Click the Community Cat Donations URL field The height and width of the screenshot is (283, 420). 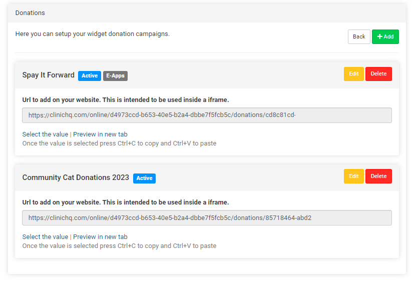click(x=207, y=217)
